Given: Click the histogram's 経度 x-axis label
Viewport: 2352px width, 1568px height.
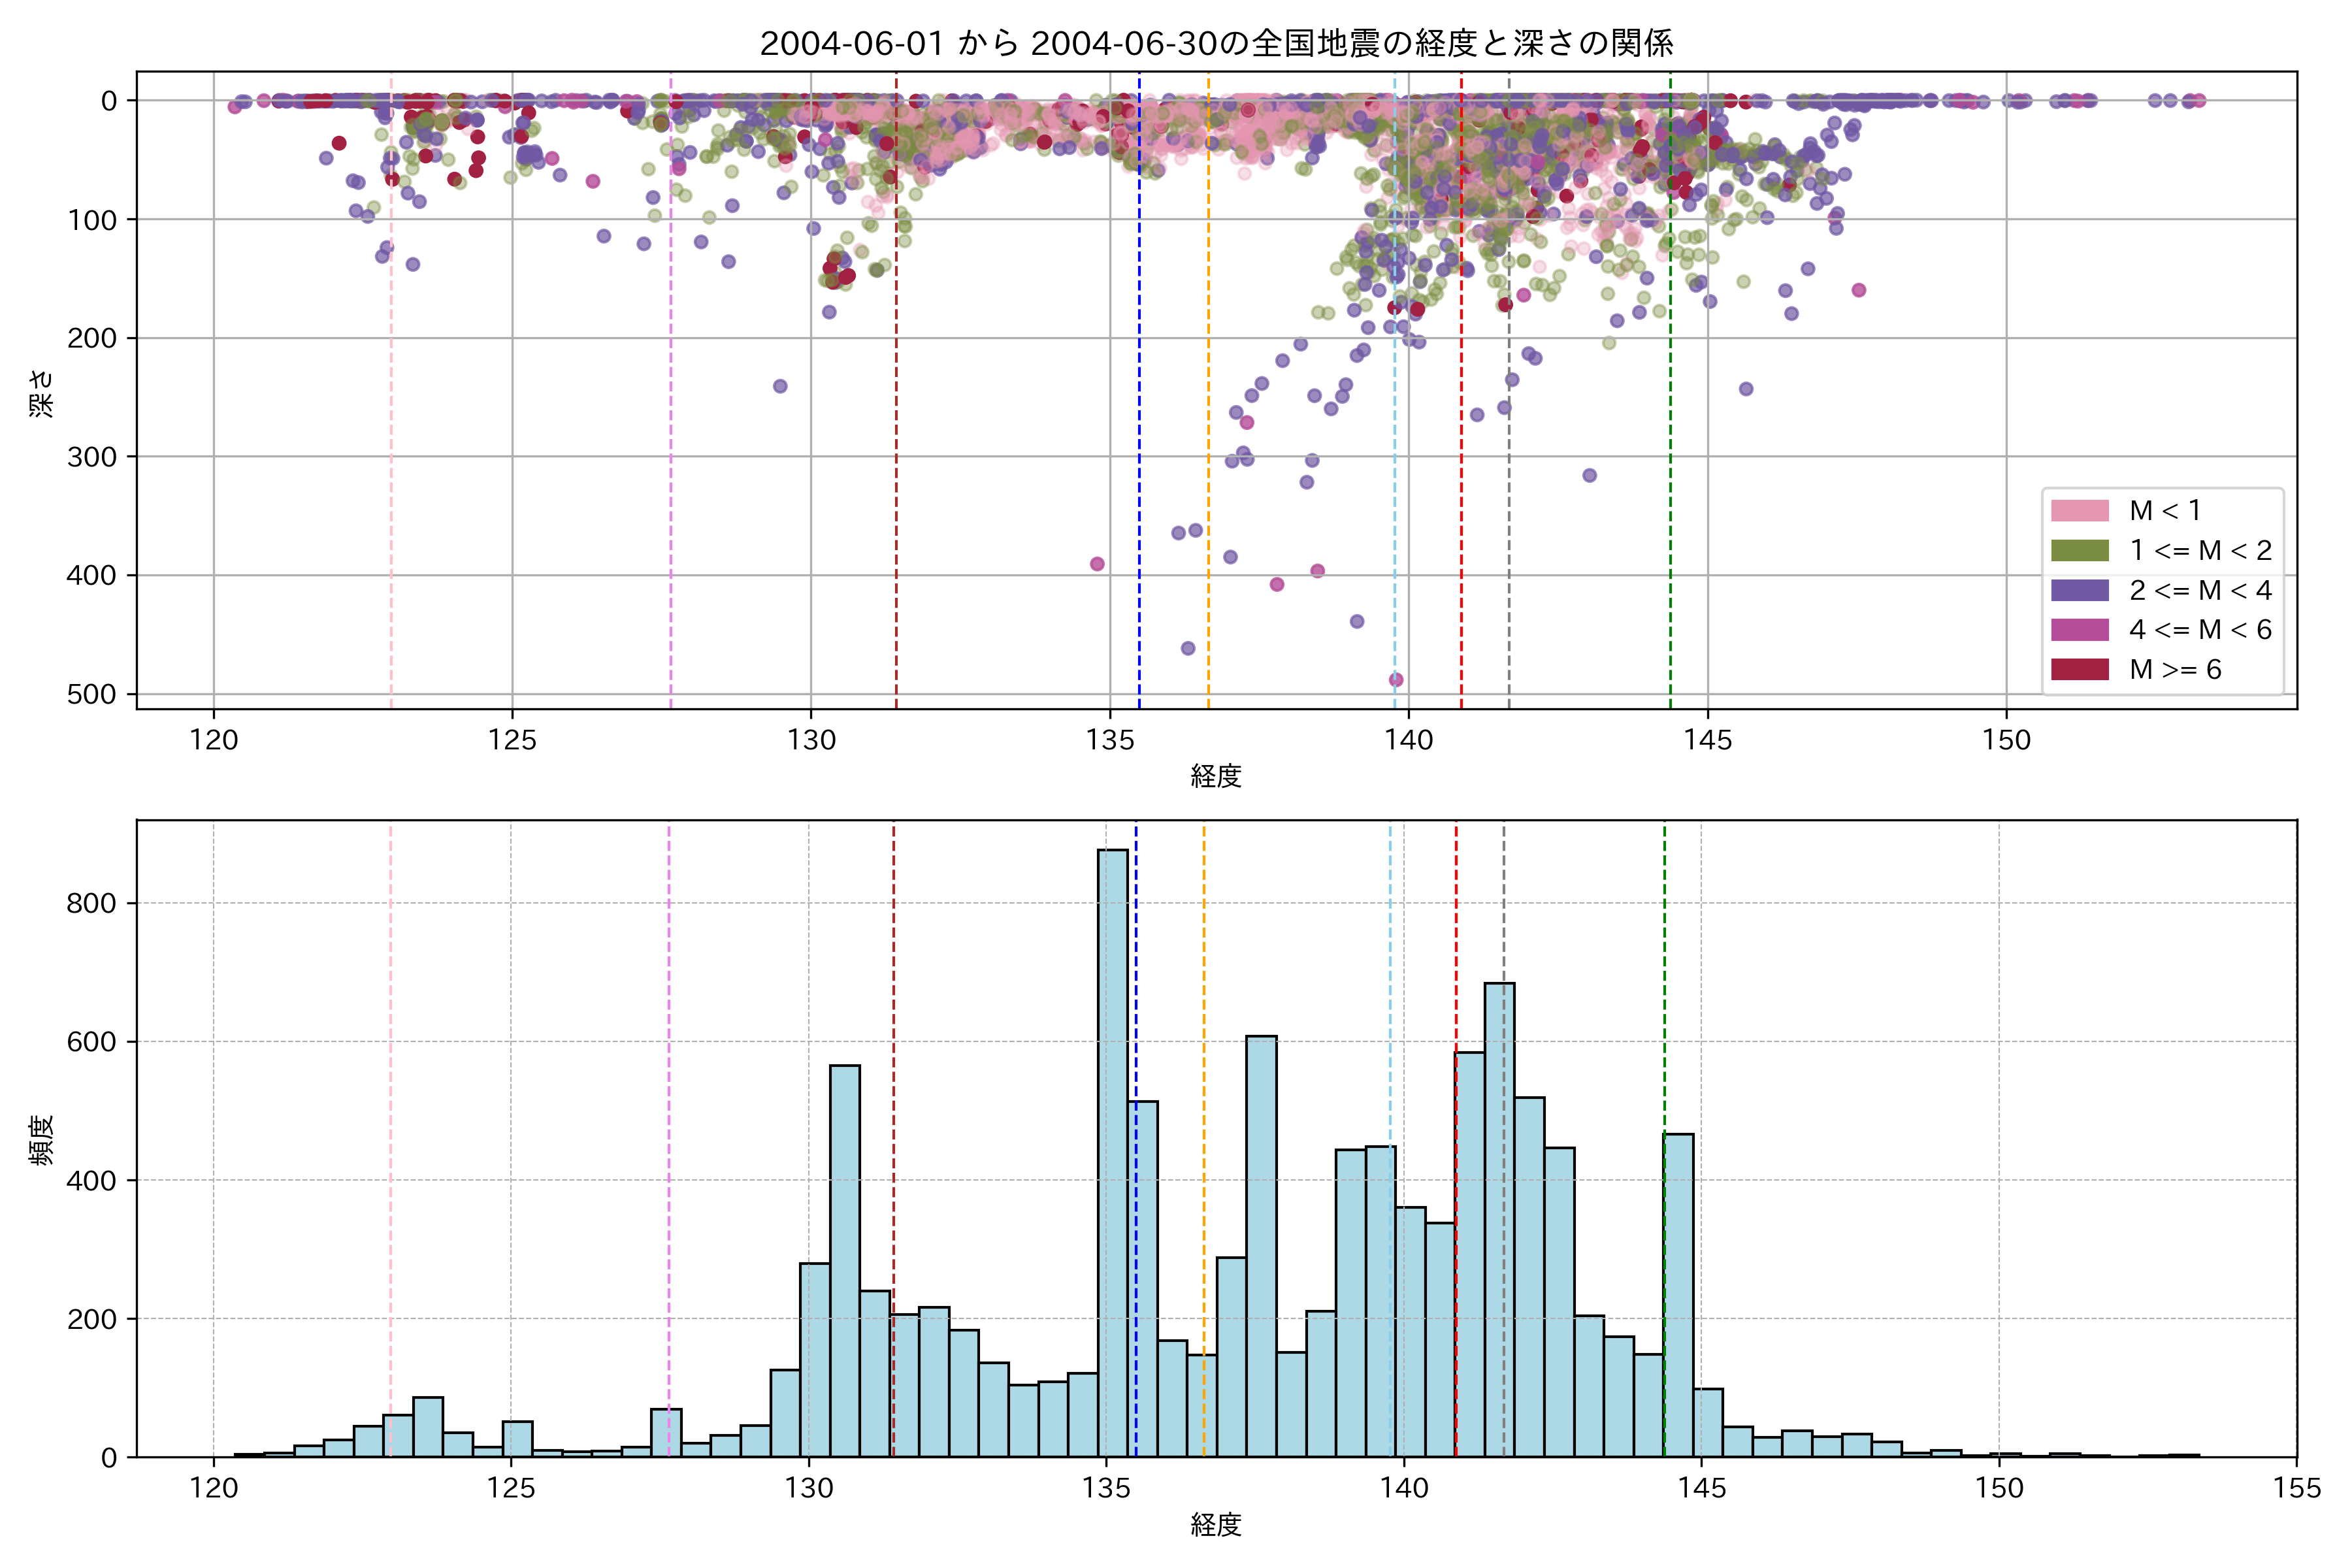Looking at the screenshot, I should click(1216, 1525).
